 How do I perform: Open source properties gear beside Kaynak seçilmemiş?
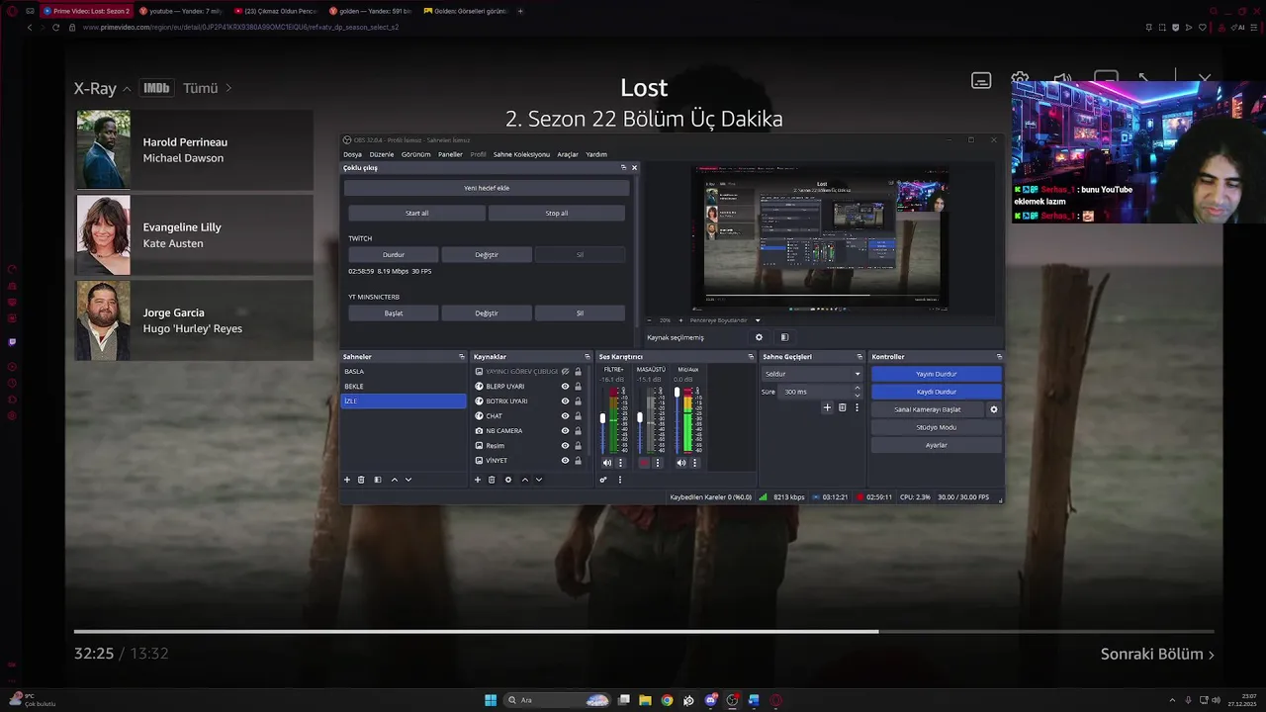click(x=760, y=337)
